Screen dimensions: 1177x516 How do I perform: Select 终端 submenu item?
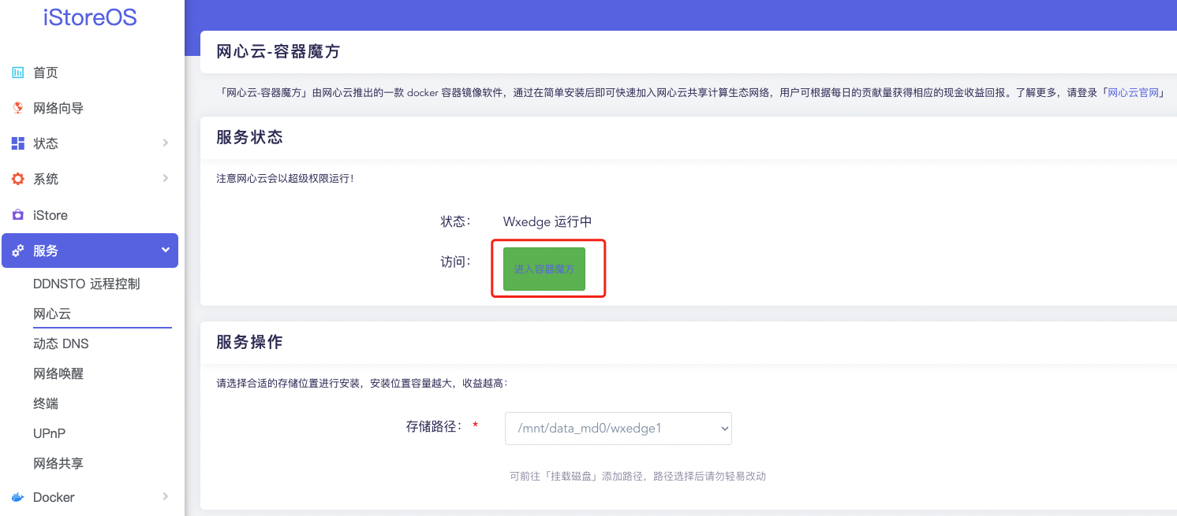coord(46,403)
